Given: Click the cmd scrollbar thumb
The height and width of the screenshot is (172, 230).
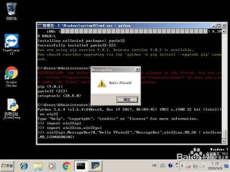Looking at the screenshot, I should pos(224,134).
